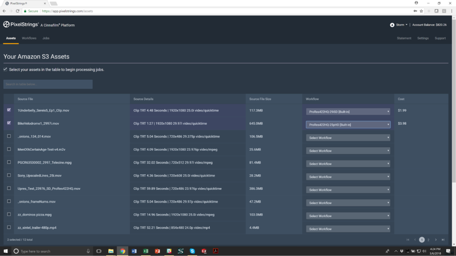Open Word from the taskbar

pos(134,251)
